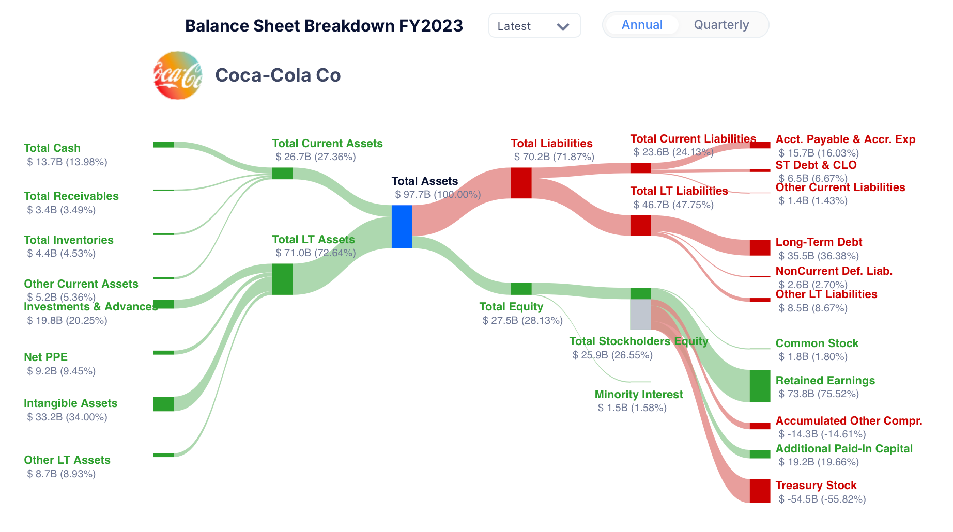The width and height of the screenshot is (953, 532).
Task: Click the Coca-Cola Co company name
Action: [x=278, y=75]
